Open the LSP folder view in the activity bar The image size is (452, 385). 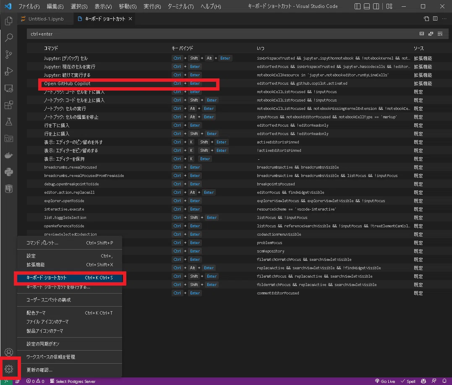(x=9, y=139)
